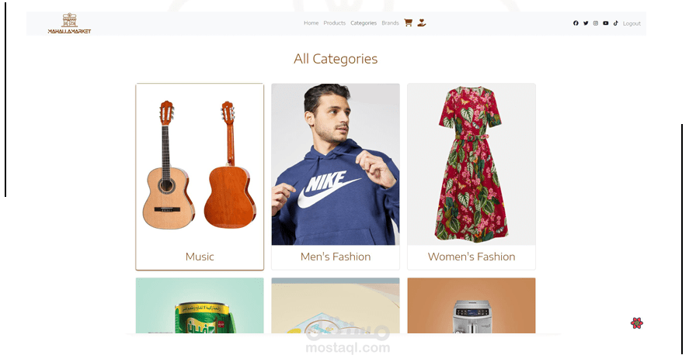Select the Categories nav link
This screenshot has width=696, height=362.
[x=364, y=23]
